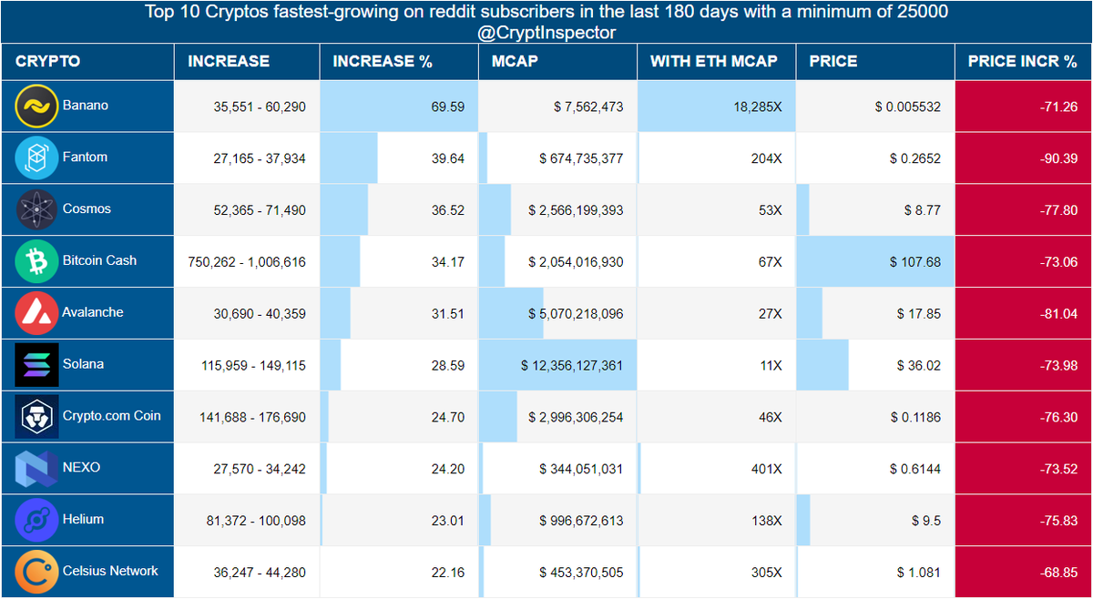Click the NEXO logo
Image resolution: width=1093 pixels, height=599 pixels.
[x=36, y=469]
